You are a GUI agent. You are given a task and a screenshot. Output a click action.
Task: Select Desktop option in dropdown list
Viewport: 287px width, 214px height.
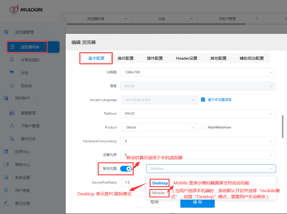(160, 183)
